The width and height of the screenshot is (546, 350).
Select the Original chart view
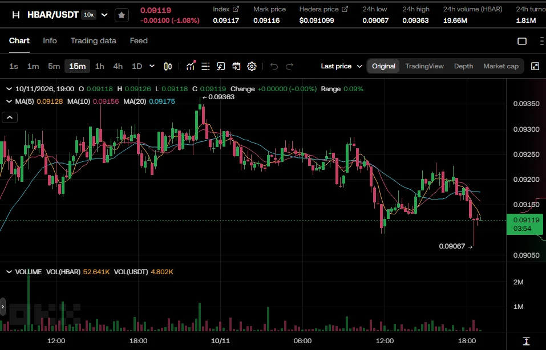click(x=383, y=66)
